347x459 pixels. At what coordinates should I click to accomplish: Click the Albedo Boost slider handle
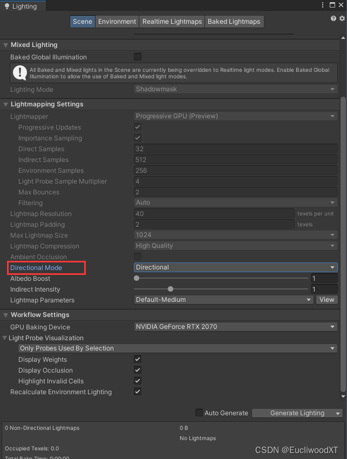click(x=137, y=278)
